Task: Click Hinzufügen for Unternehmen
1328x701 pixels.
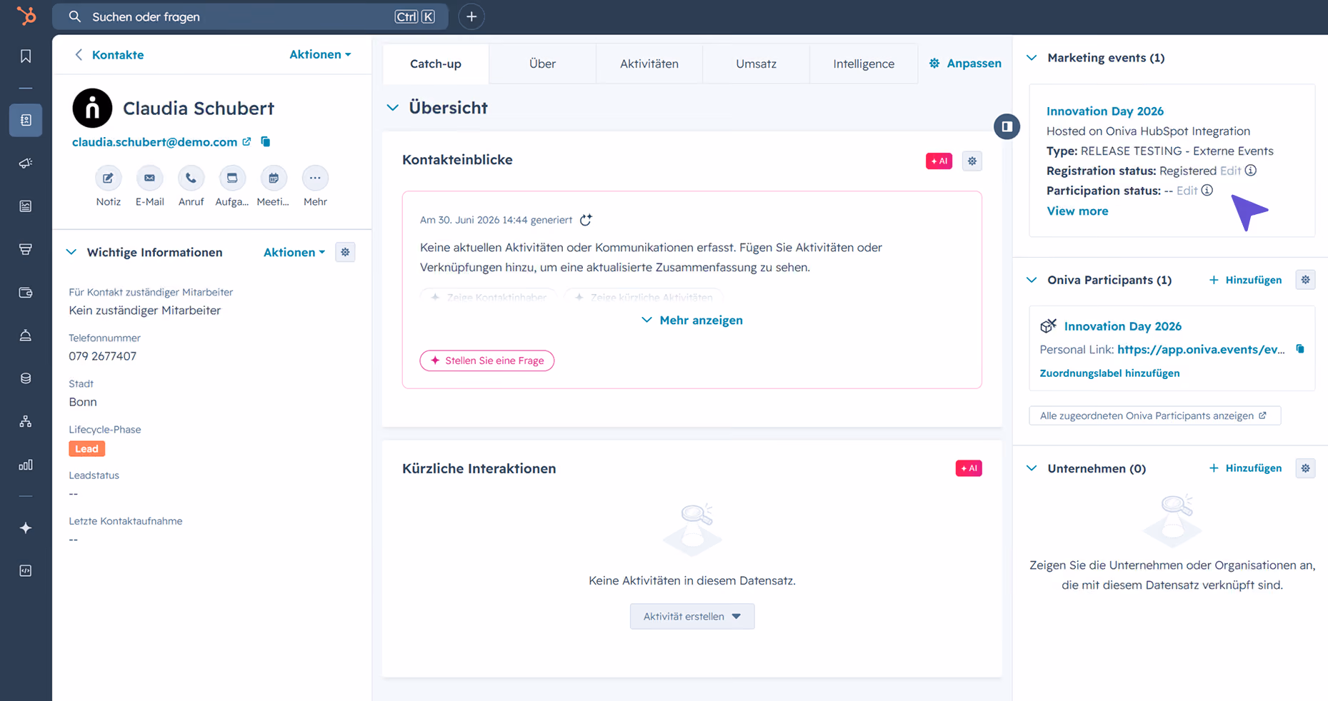Action: (1245, 468)
